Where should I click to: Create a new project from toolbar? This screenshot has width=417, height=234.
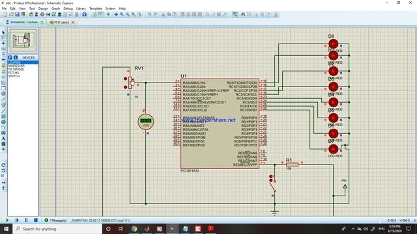(5, 14)
